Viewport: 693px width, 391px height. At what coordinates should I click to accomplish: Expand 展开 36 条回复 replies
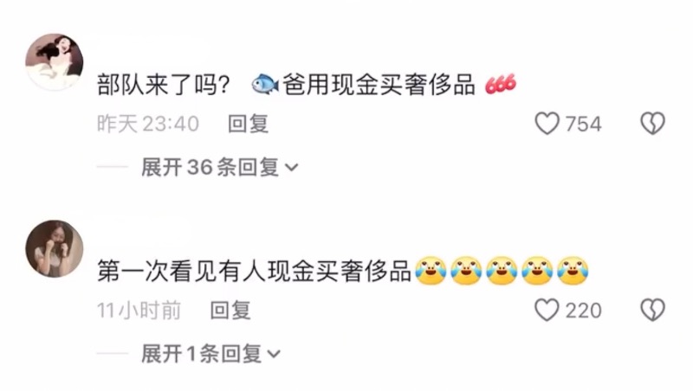tap(220, 167)
